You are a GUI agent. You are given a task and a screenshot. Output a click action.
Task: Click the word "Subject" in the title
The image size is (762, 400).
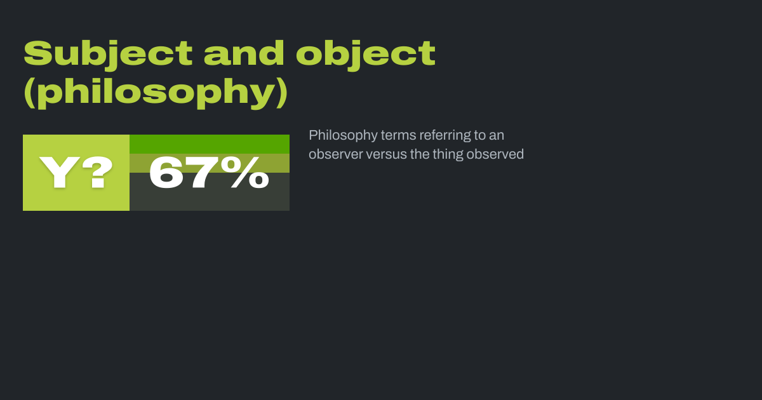point(107,54)
